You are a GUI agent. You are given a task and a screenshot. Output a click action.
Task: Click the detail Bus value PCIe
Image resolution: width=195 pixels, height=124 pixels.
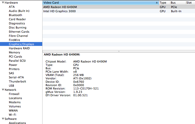76,68
